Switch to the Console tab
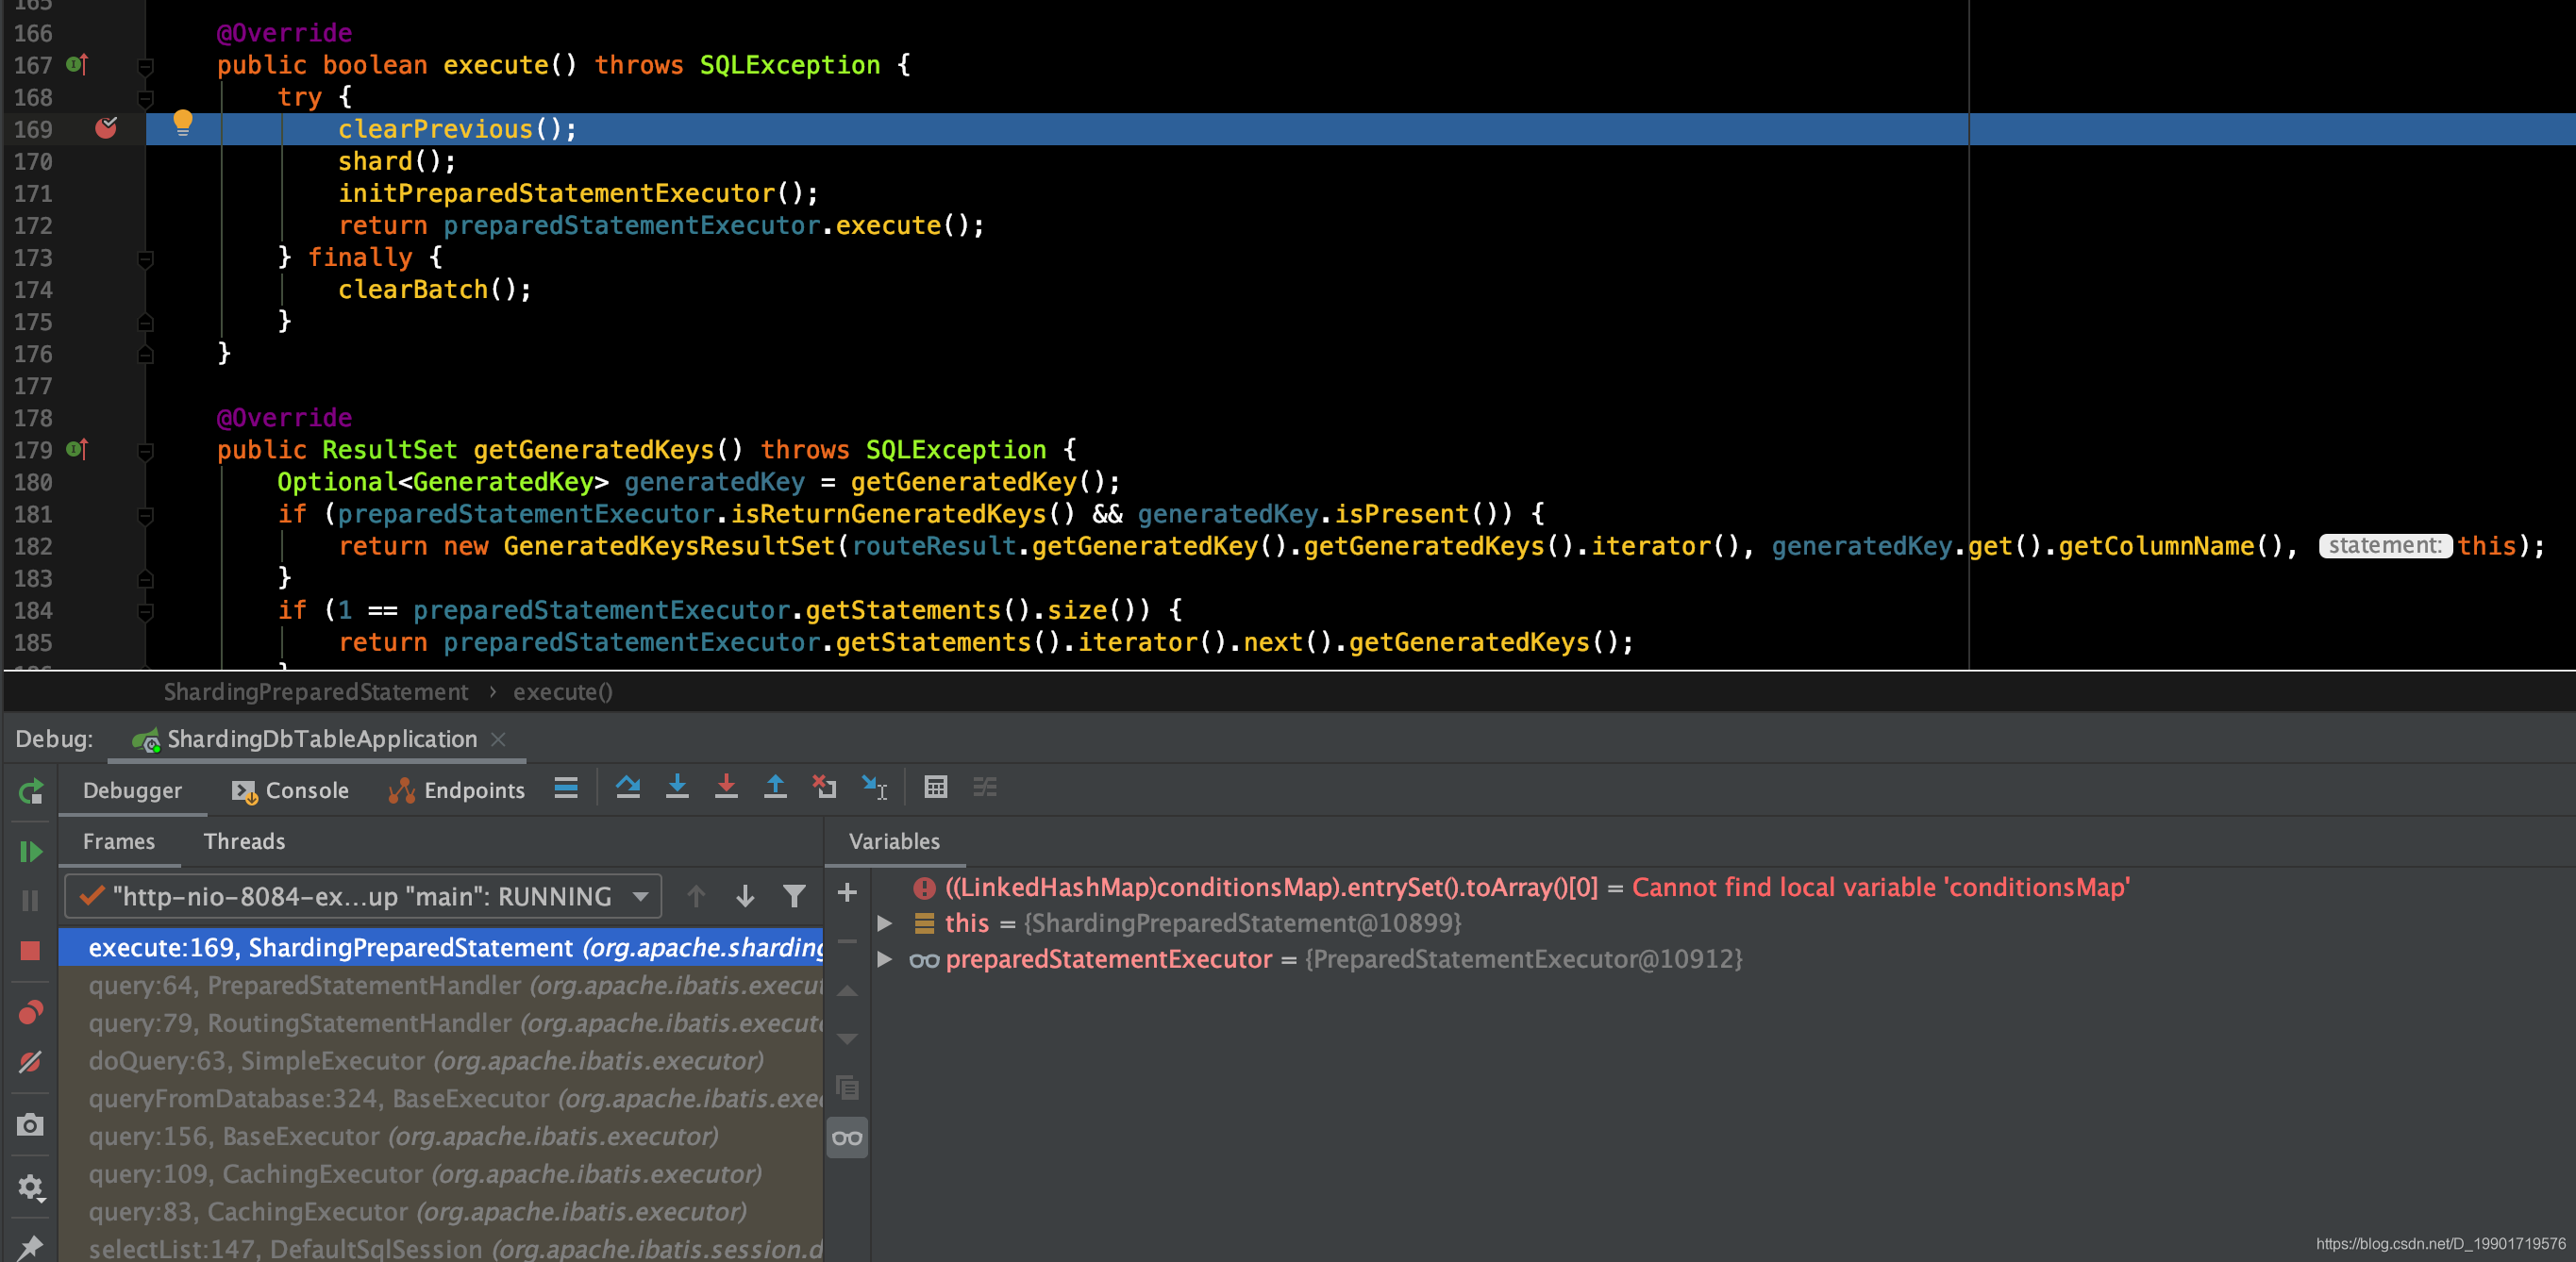The width and height of the screenshot is (2576, 1262). (x=291, y=790)
